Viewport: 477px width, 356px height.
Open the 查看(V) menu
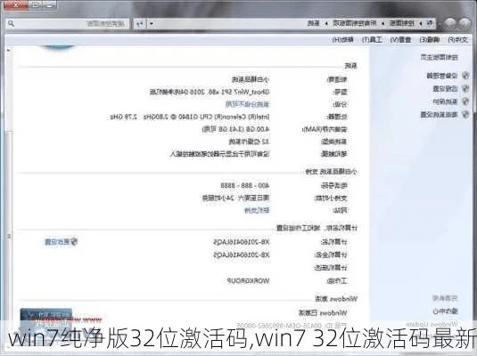click(400, 40)
